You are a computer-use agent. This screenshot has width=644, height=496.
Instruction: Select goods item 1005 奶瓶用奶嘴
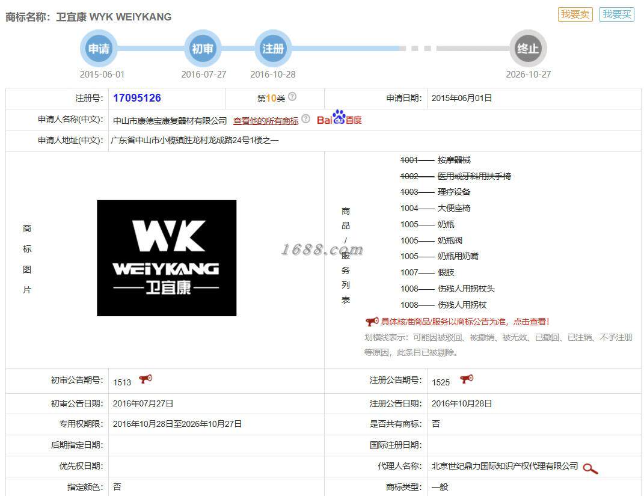coord(440,256)
